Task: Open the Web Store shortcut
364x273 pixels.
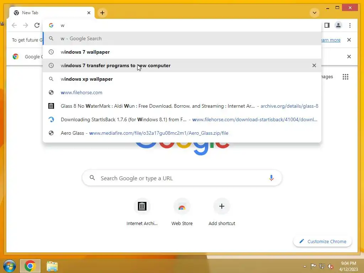Action: (x=182, y=212)
